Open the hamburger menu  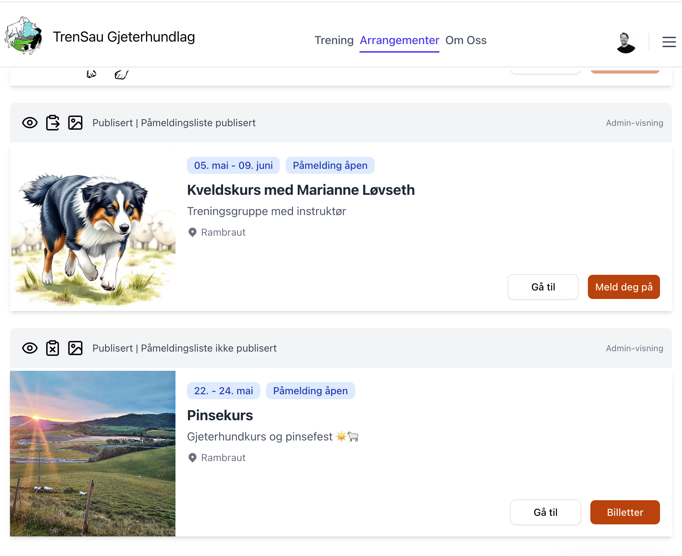[x=669, y=42]
